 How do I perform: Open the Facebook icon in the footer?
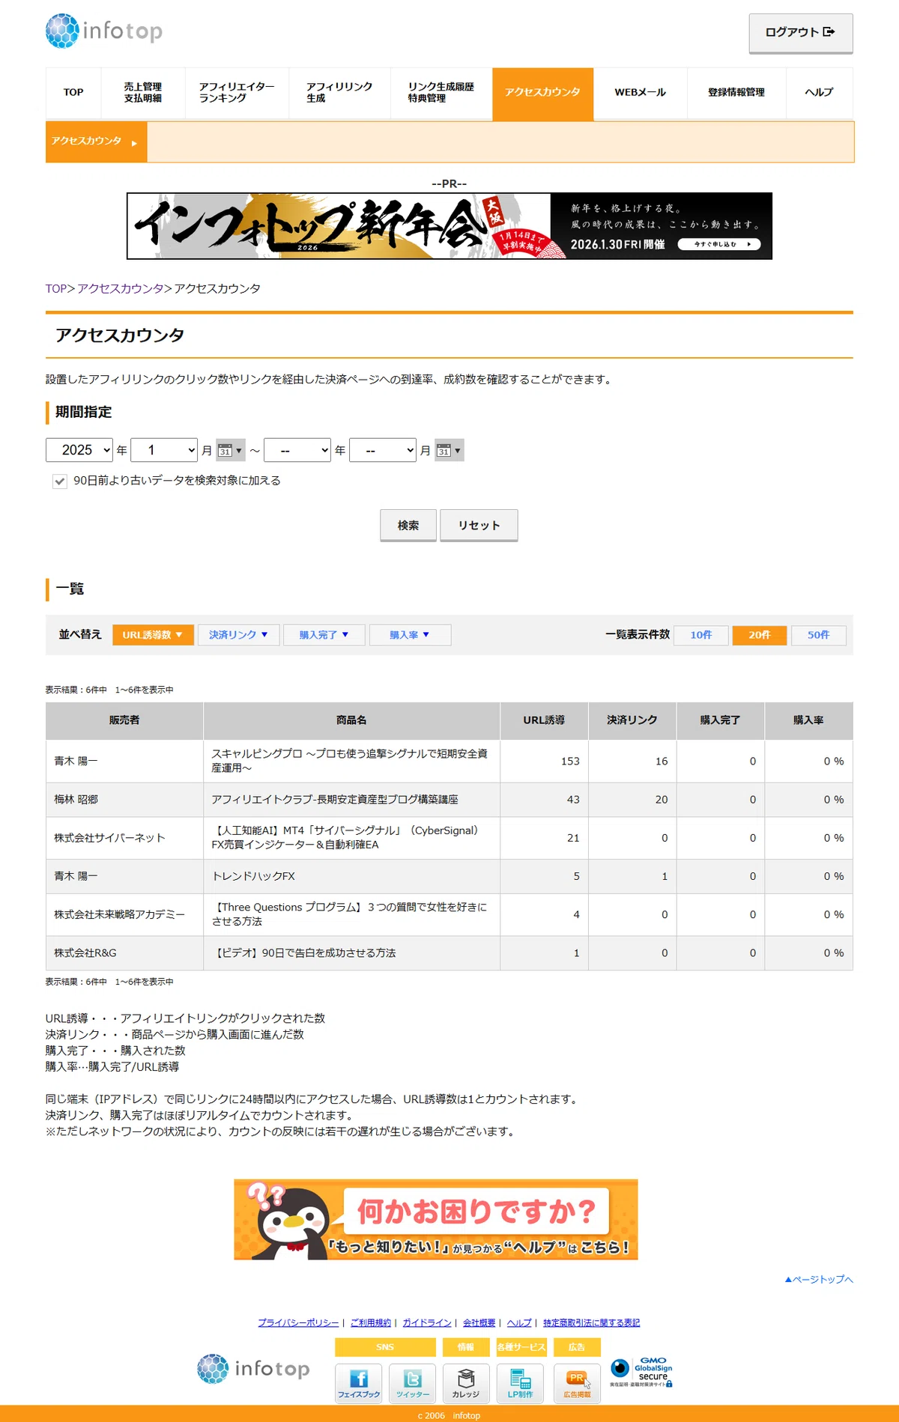click(x=359, y=1382)
